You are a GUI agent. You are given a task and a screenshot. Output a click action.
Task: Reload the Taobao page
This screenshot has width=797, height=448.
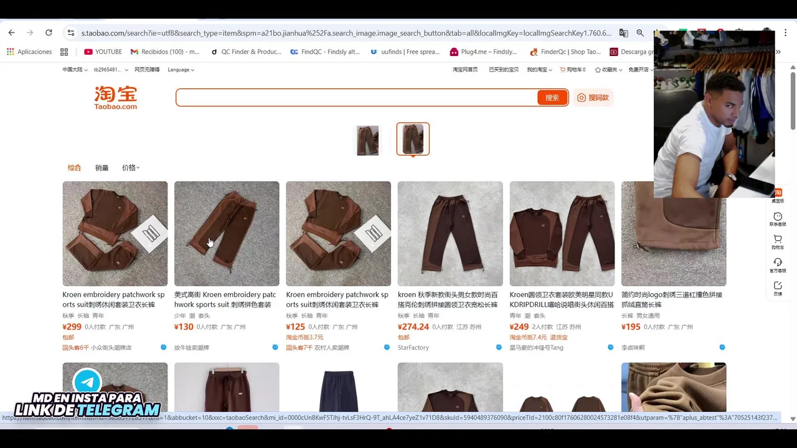click(x=49, y=32)
